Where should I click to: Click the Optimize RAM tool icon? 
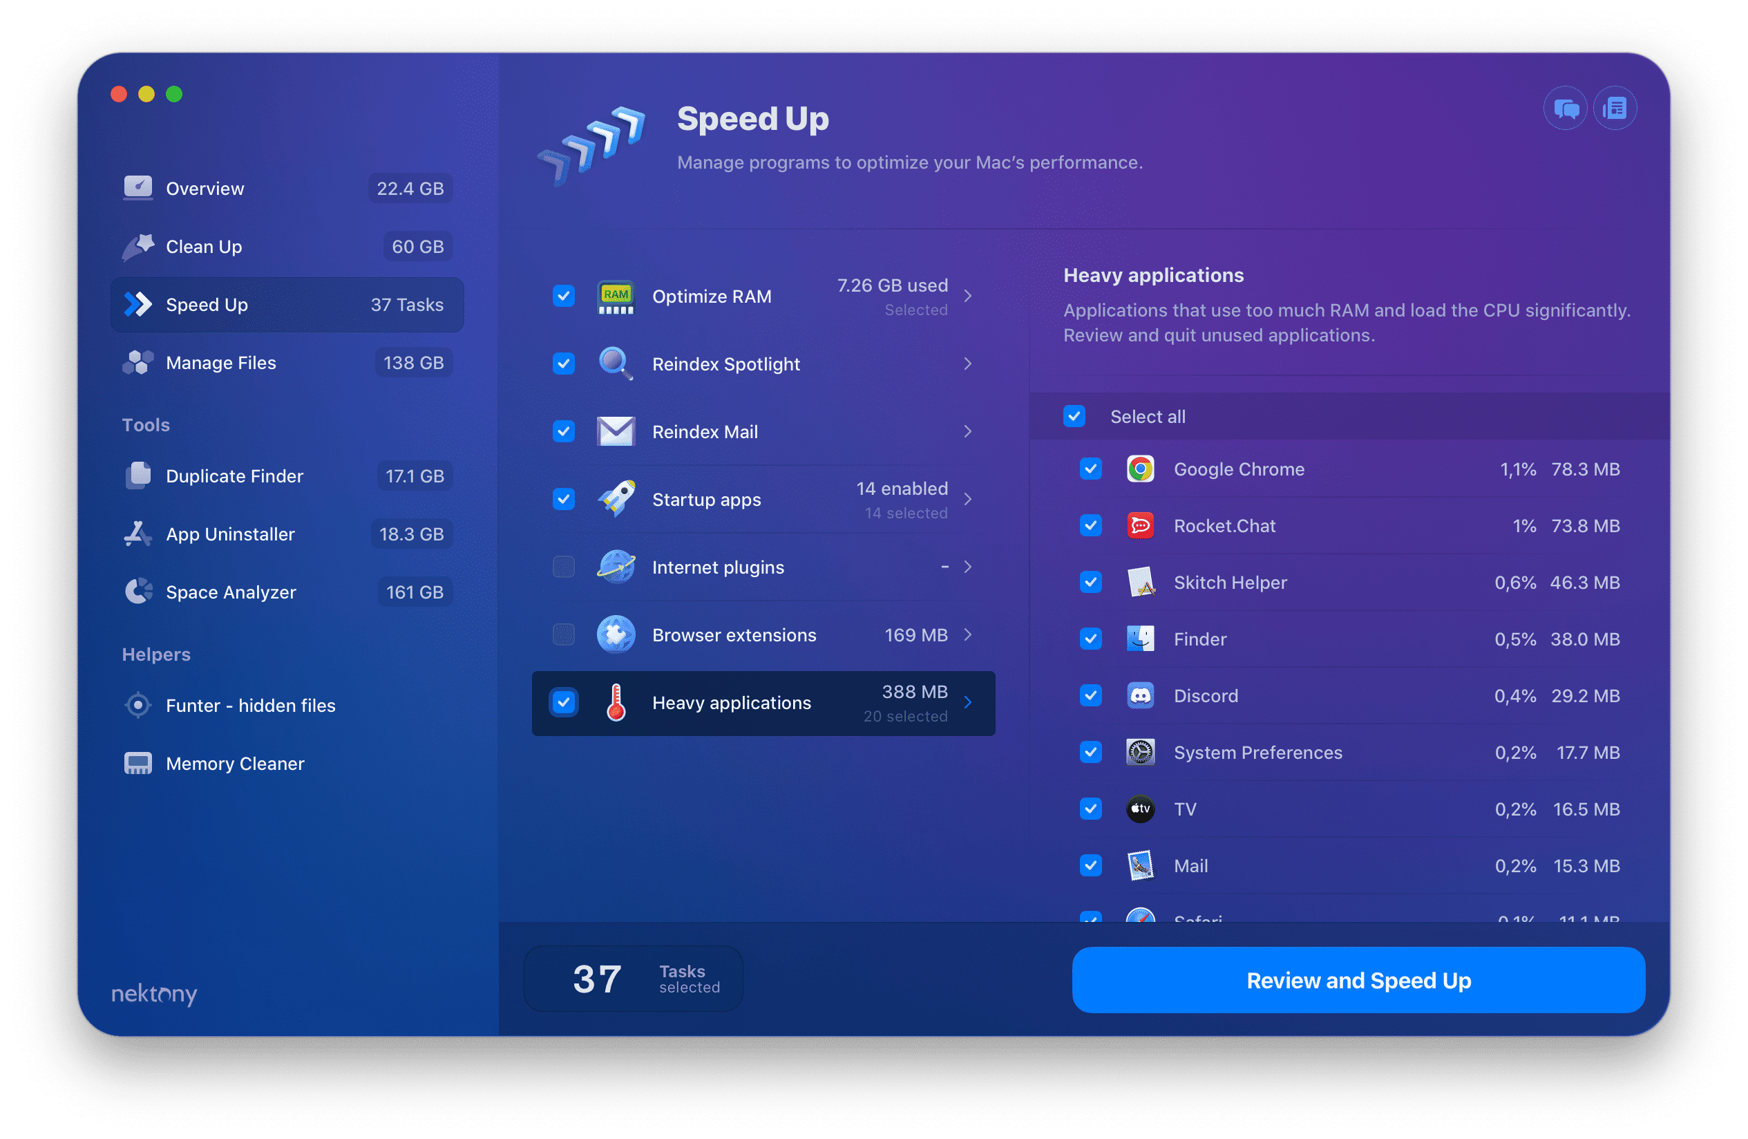click(x=616, y=296)
